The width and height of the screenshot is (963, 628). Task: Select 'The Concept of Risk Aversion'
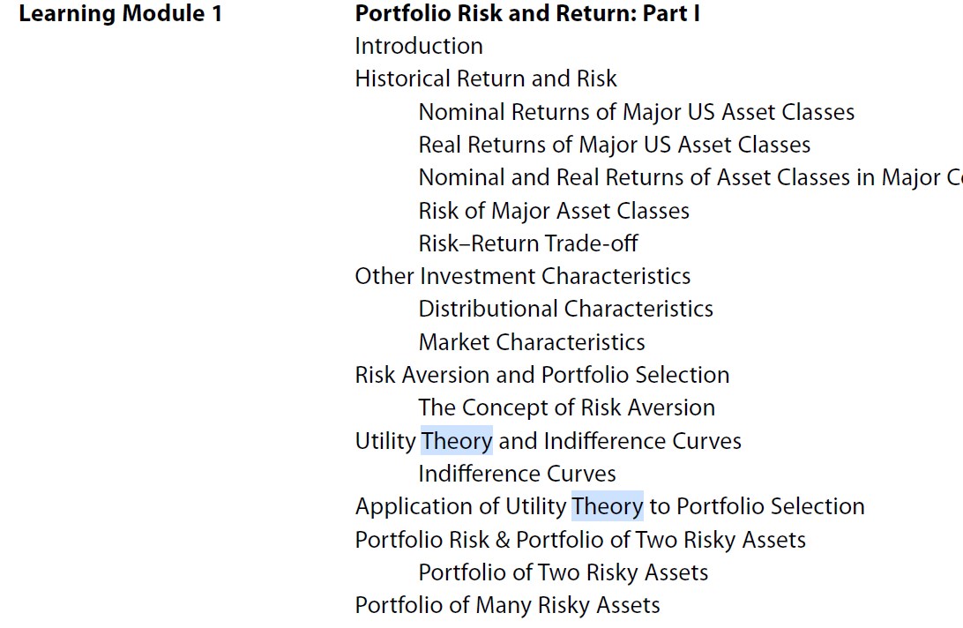coord(566,408)
